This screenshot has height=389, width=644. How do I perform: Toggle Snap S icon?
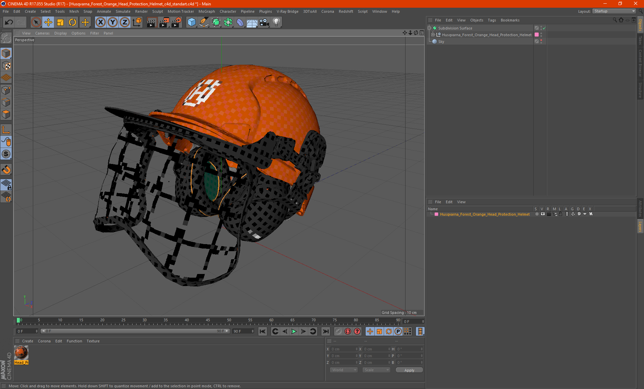tap(6, 154)
